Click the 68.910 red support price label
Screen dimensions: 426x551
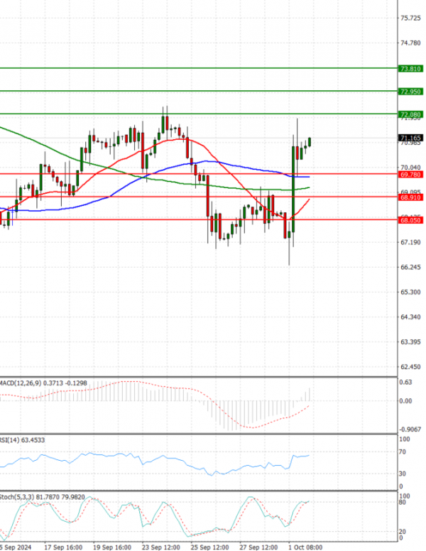point(410,197)
